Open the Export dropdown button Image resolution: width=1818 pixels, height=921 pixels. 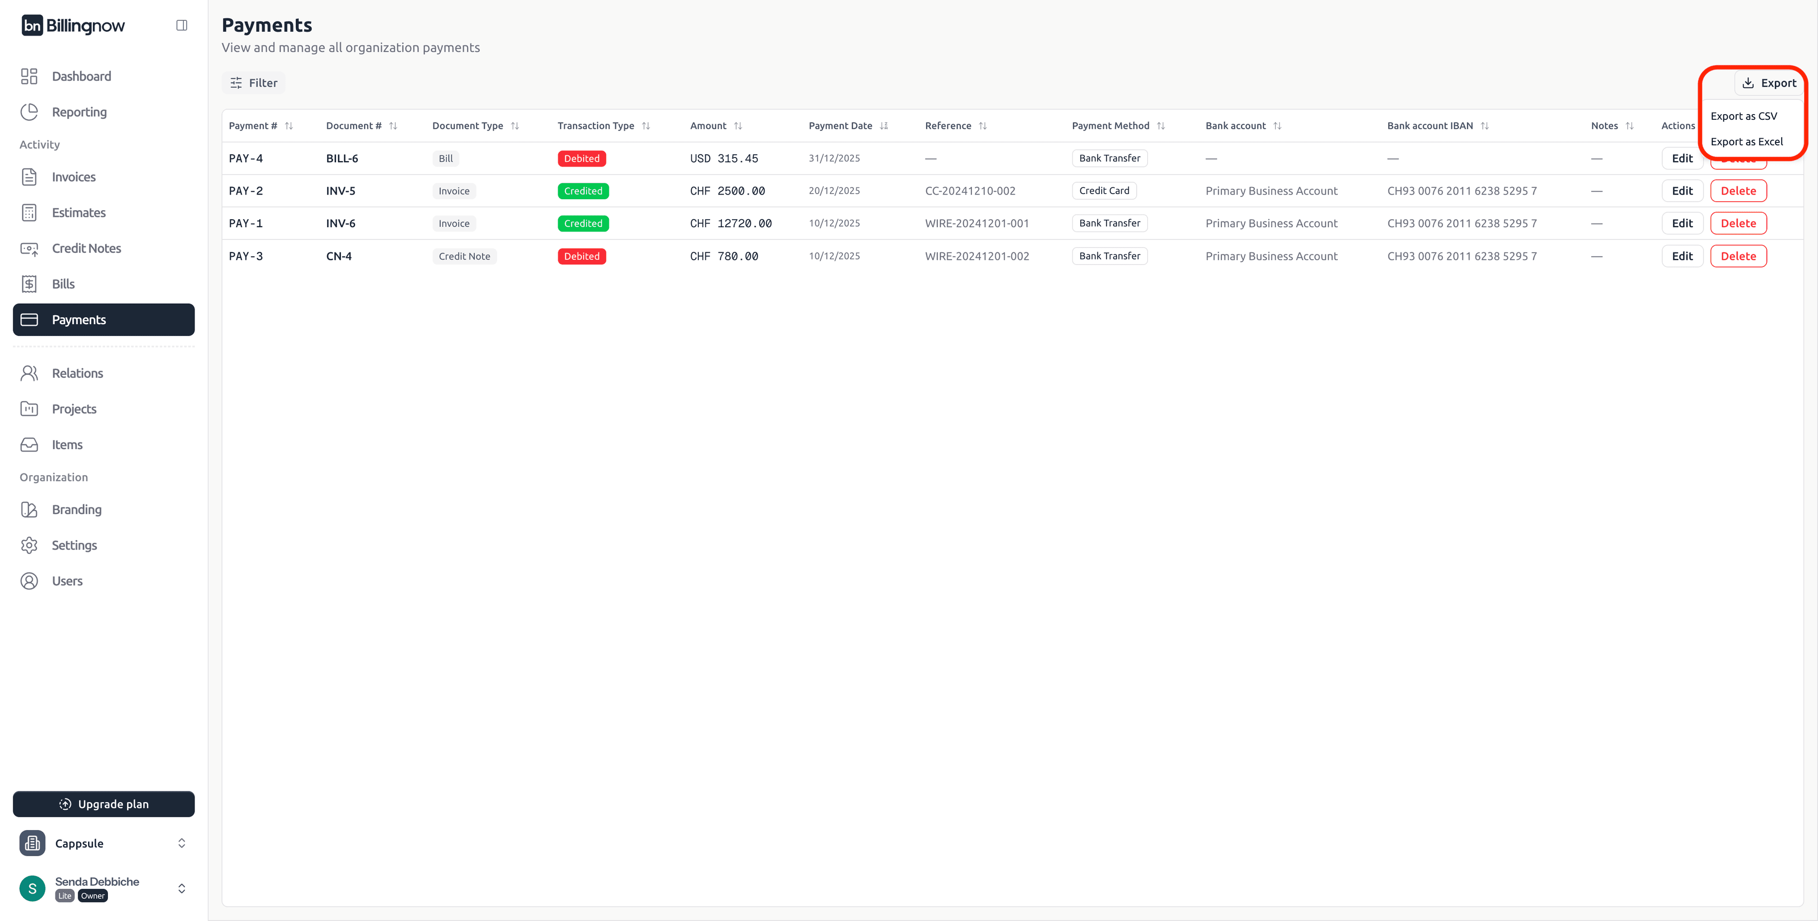tap(1769, 82)
